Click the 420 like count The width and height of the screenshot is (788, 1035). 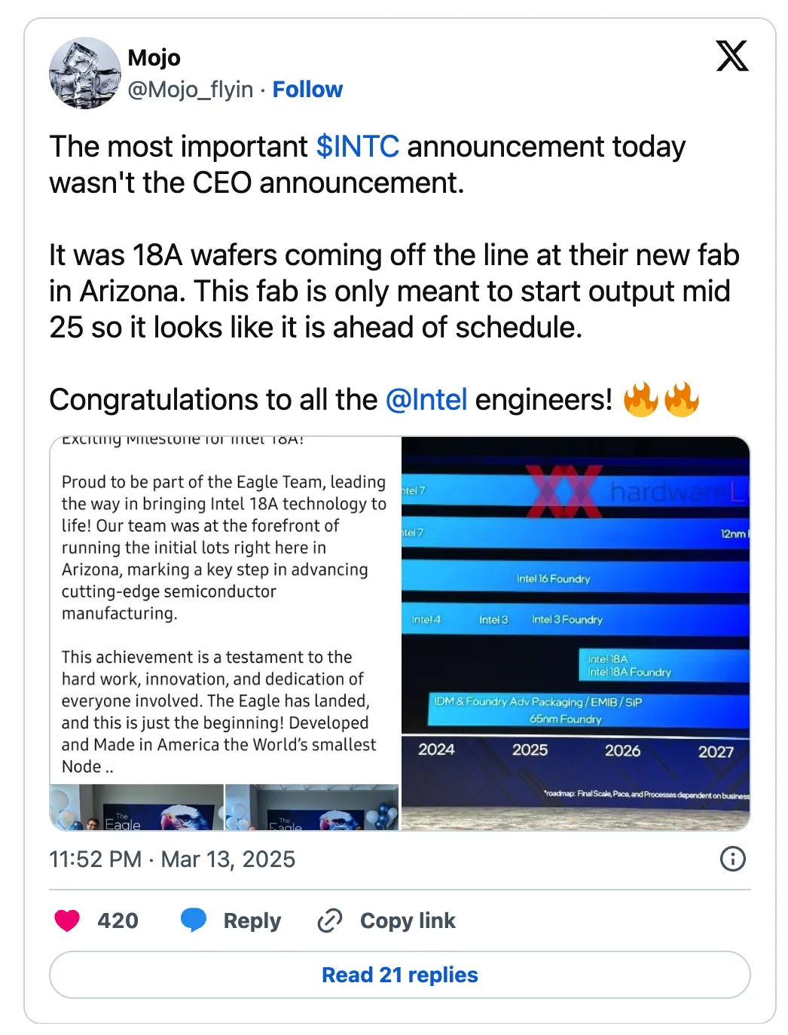(x=116, y=920)
